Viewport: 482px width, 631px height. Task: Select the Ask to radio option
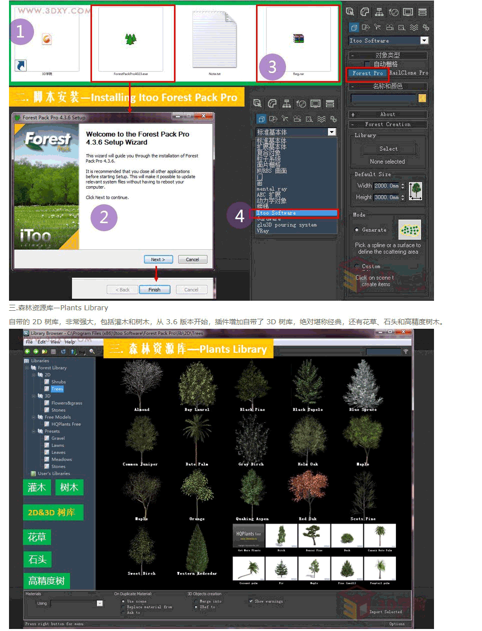tap(123, 612)
